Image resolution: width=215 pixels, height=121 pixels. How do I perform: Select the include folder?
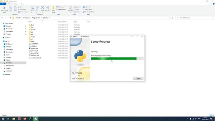[33, 30]
